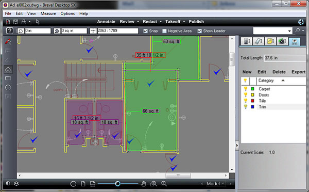Click the green Carpet color swatch
This screenshot has width=309, height=192.
click(x=252, y=89)
